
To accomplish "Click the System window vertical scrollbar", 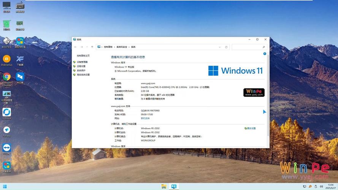I will click(268, 95).
